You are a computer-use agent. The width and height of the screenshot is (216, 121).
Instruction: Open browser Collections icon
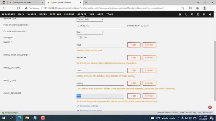point(197,8)
